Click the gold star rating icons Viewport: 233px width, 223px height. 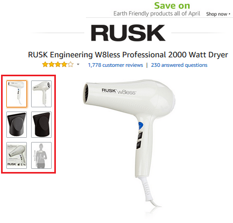point(58,65)
